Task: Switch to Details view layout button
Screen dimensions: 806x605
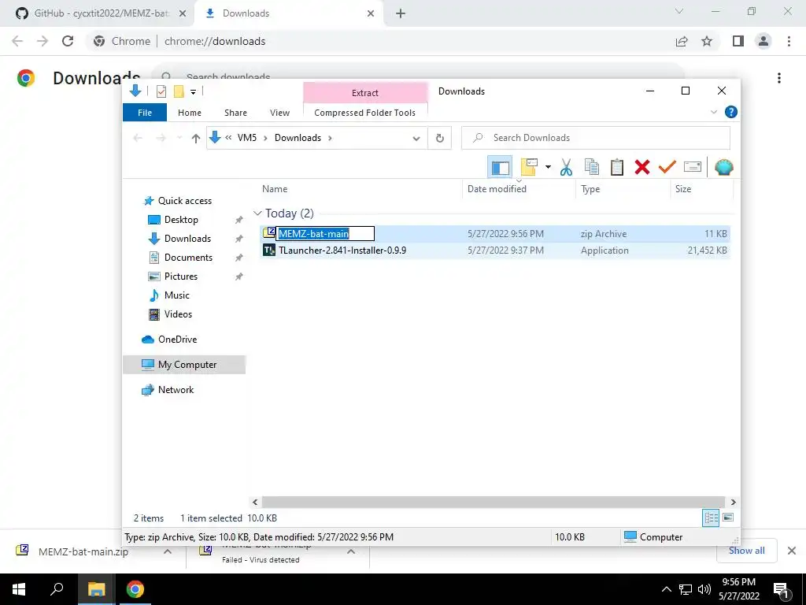Action: [711, 518]
